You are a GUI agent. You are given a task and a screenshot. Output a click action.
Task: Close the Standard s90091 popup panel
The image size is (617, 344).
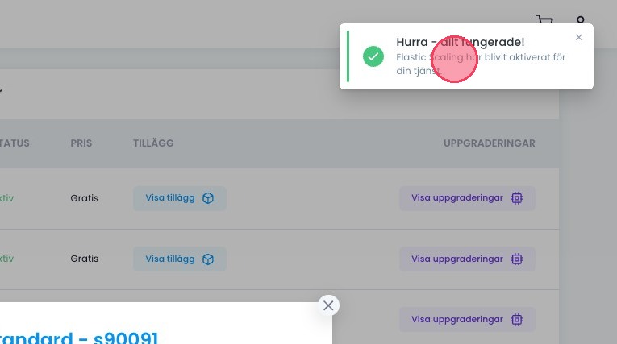click(x=327, y=305)
